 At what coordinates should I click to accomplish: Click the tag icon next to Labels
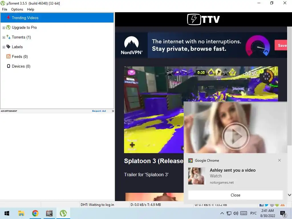pyautogui.click(x=8, y=46)
